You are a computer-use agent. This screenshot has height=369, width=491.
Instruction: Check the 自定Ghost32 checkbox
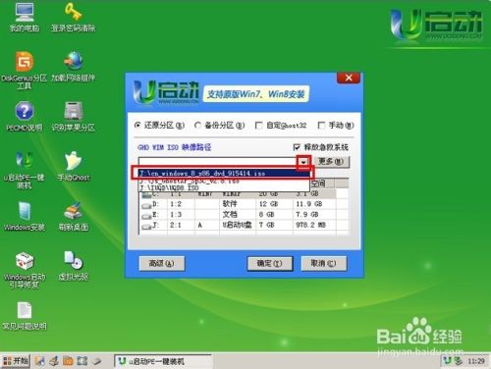click(x=259, y=126)
